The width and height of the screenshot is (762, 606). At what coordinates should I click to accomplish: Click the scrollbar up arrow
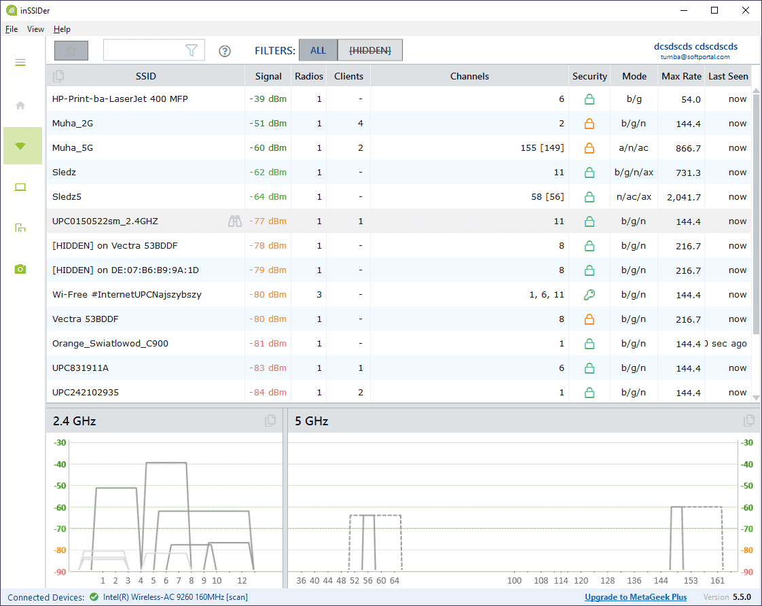pyautogui.click(x=756, y=91)
